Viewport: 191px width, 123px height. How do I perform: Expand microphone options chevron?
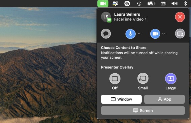coord(139,34)
